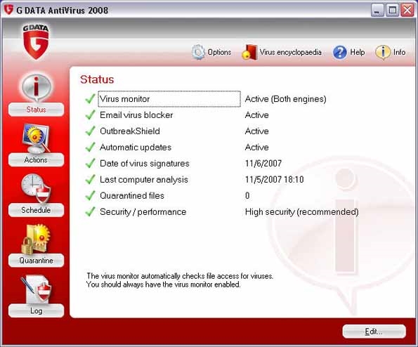The height and width of the screenshot is (347, 418).
Task: Click the Options gear icon
Action: click(198, 52)
